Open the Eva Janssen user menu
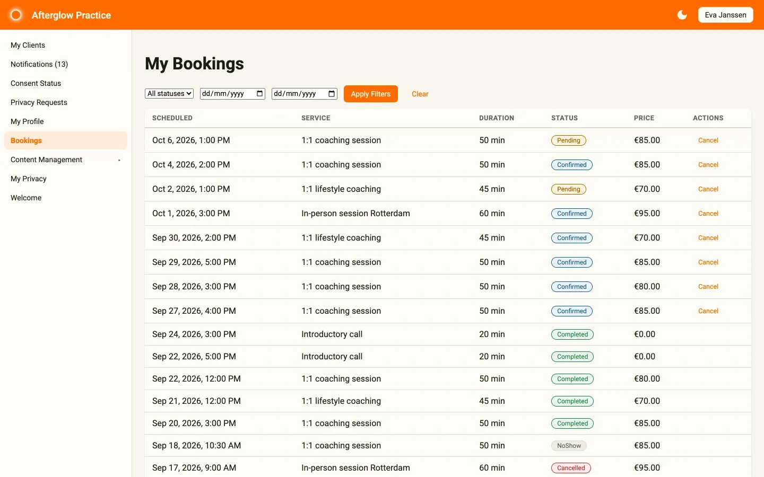 [x=725, y=15]
